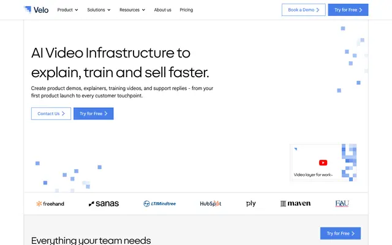Click the HubSpot logo

(x=211, y=204)
